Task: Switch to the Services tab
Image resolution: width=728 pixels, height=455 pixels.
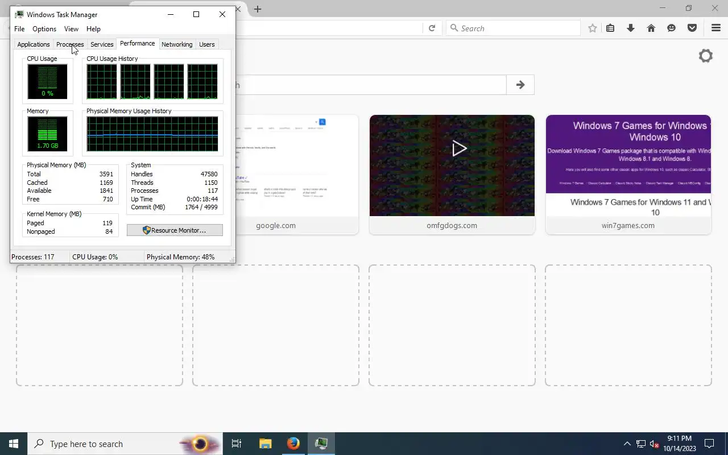Action: pos(102,44)
